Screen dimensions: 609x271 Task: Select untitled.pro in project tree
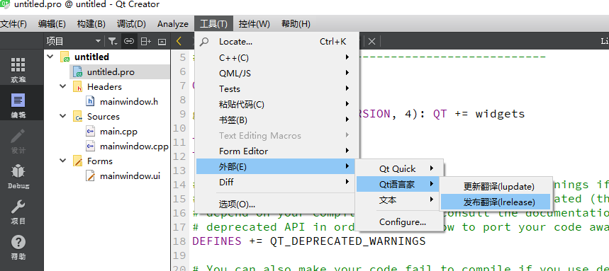[111, 71]
